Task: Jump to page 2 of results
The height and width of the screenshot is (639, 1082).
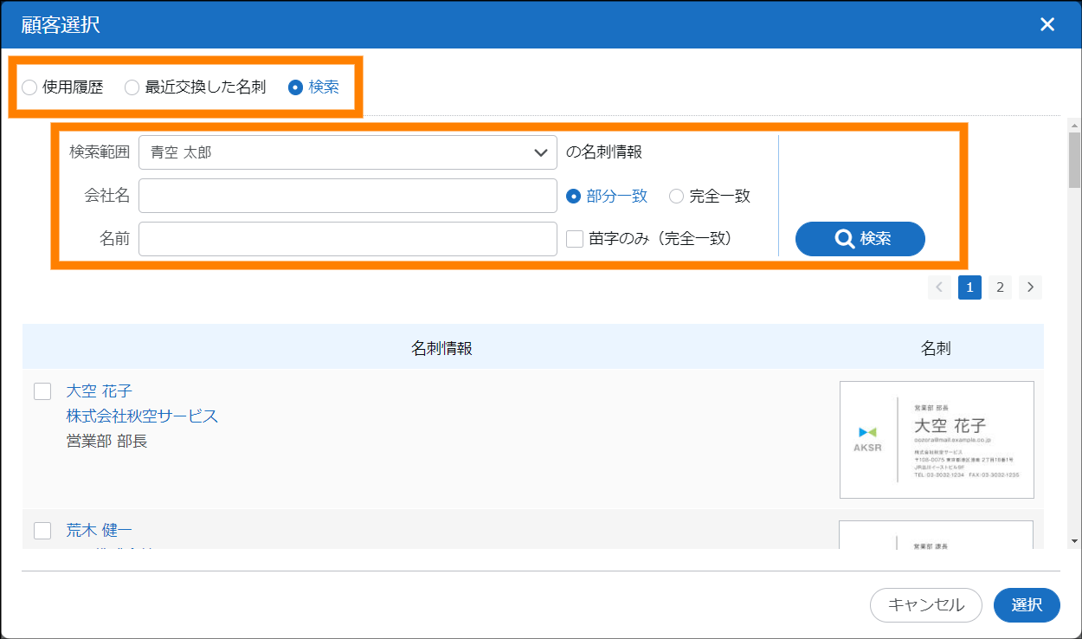Action: pyautogui.click(x=1000, y=287)
